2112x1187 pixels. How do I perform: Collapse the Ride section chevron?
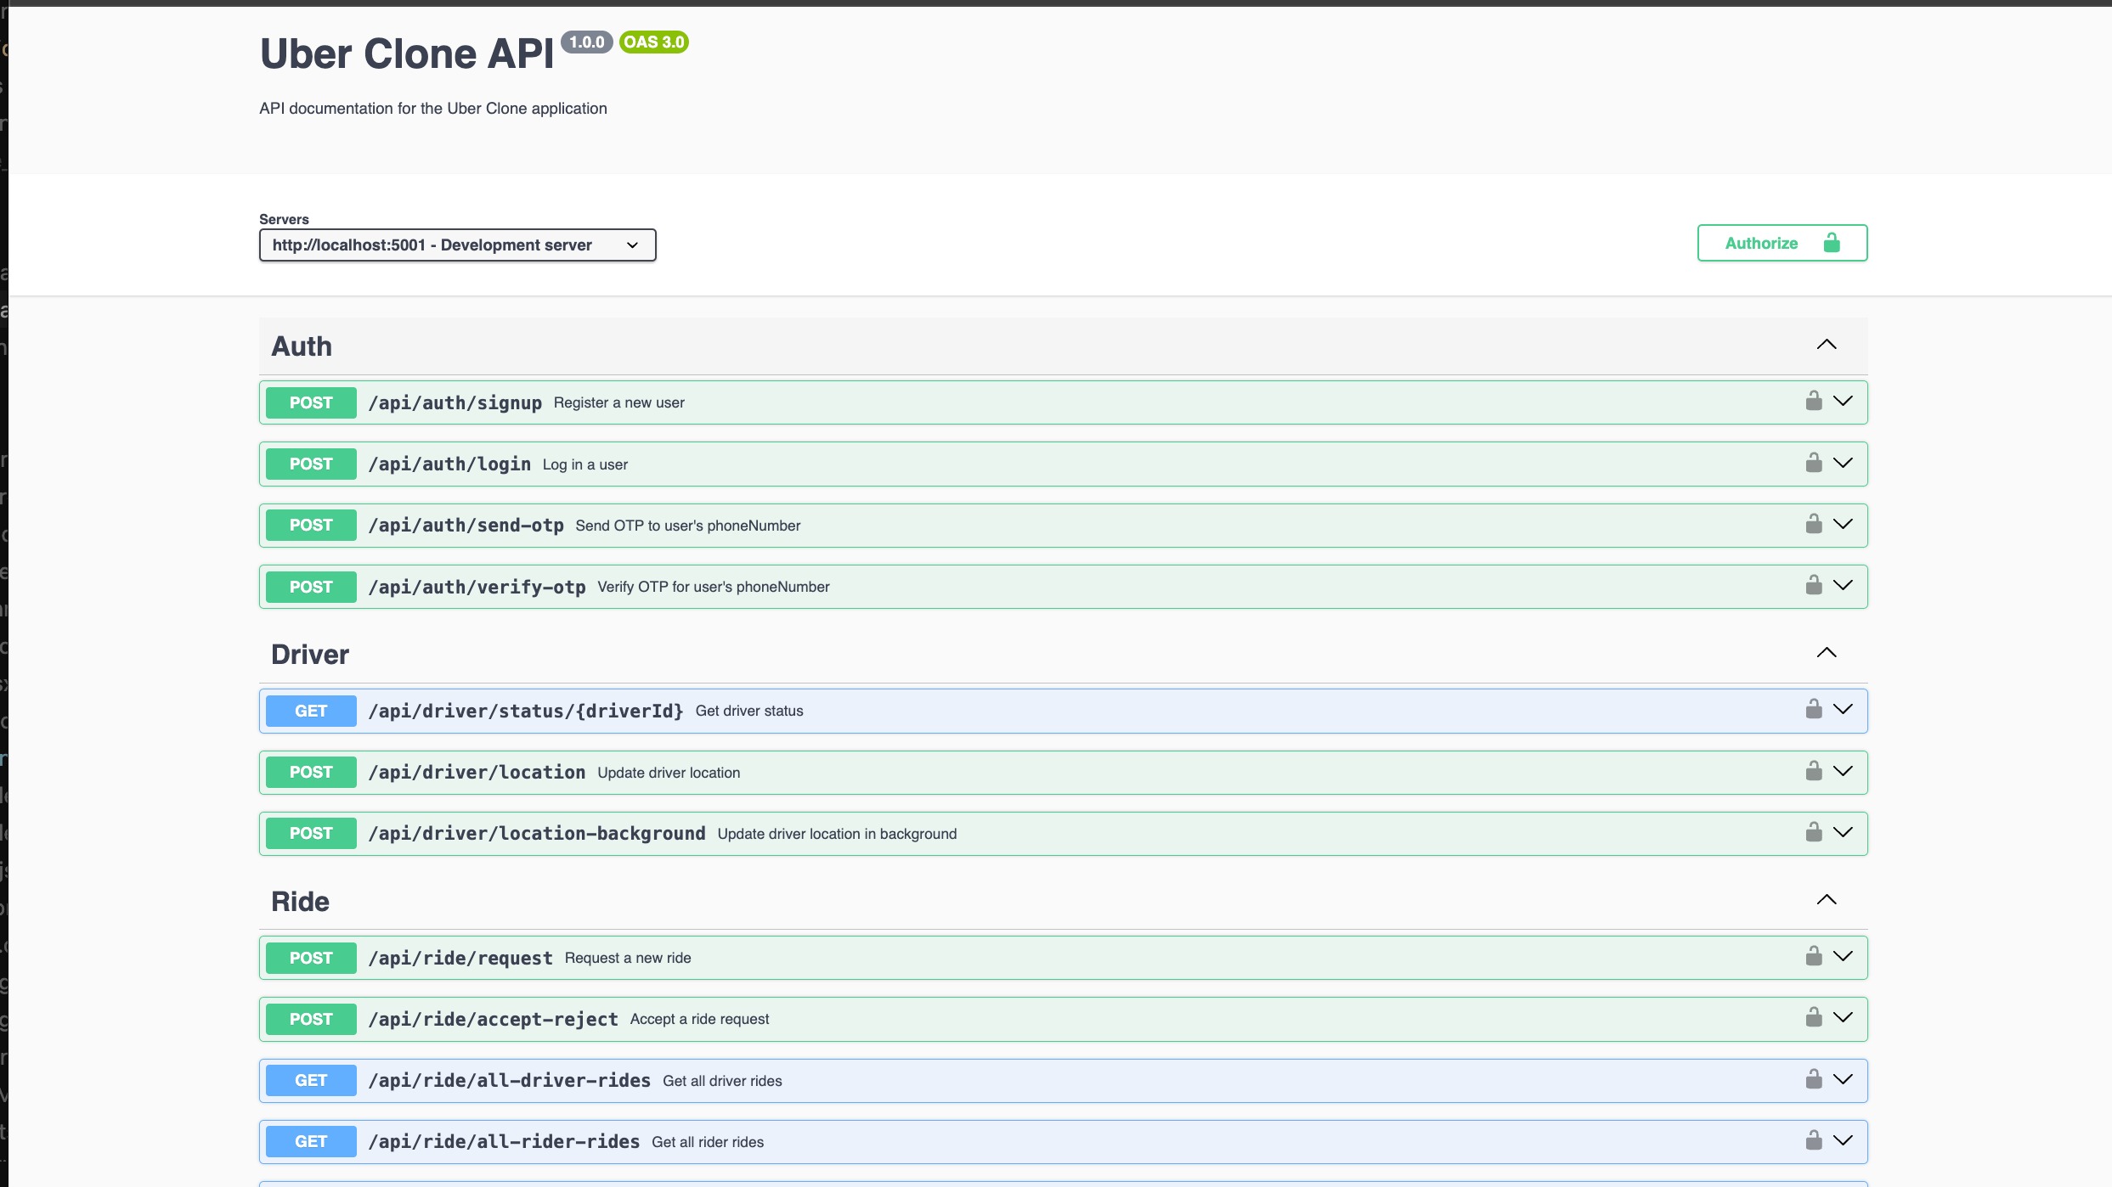(1827, 900)
